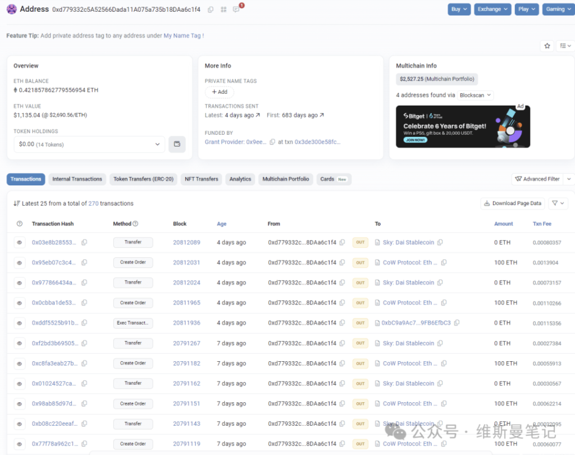This screenshot has height=455, width=575.
Task: Click the $2,527.25 Multichain Portfolio badge
Action: (437, 79)
